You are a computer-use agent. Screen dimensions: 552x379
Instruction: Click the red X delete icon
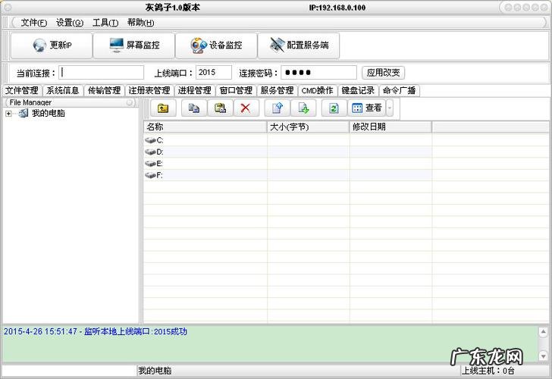245,108
